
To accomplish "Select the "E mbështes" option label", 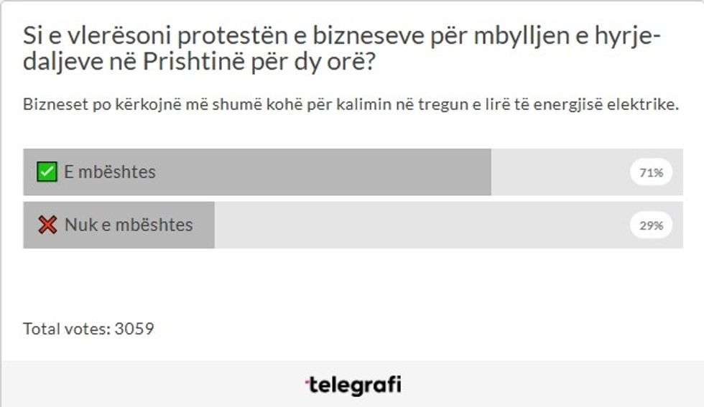I will (110, 172).
